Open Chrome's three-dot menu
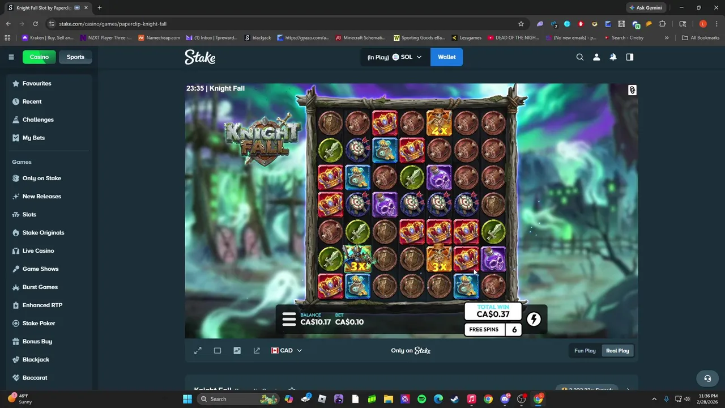This screenshot has height=408, width=725. (715, 24)
